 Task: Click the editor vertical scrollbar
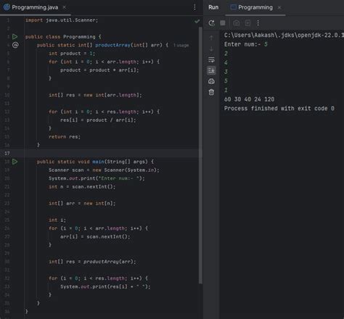pyautogui.click(x=200, y=154)
